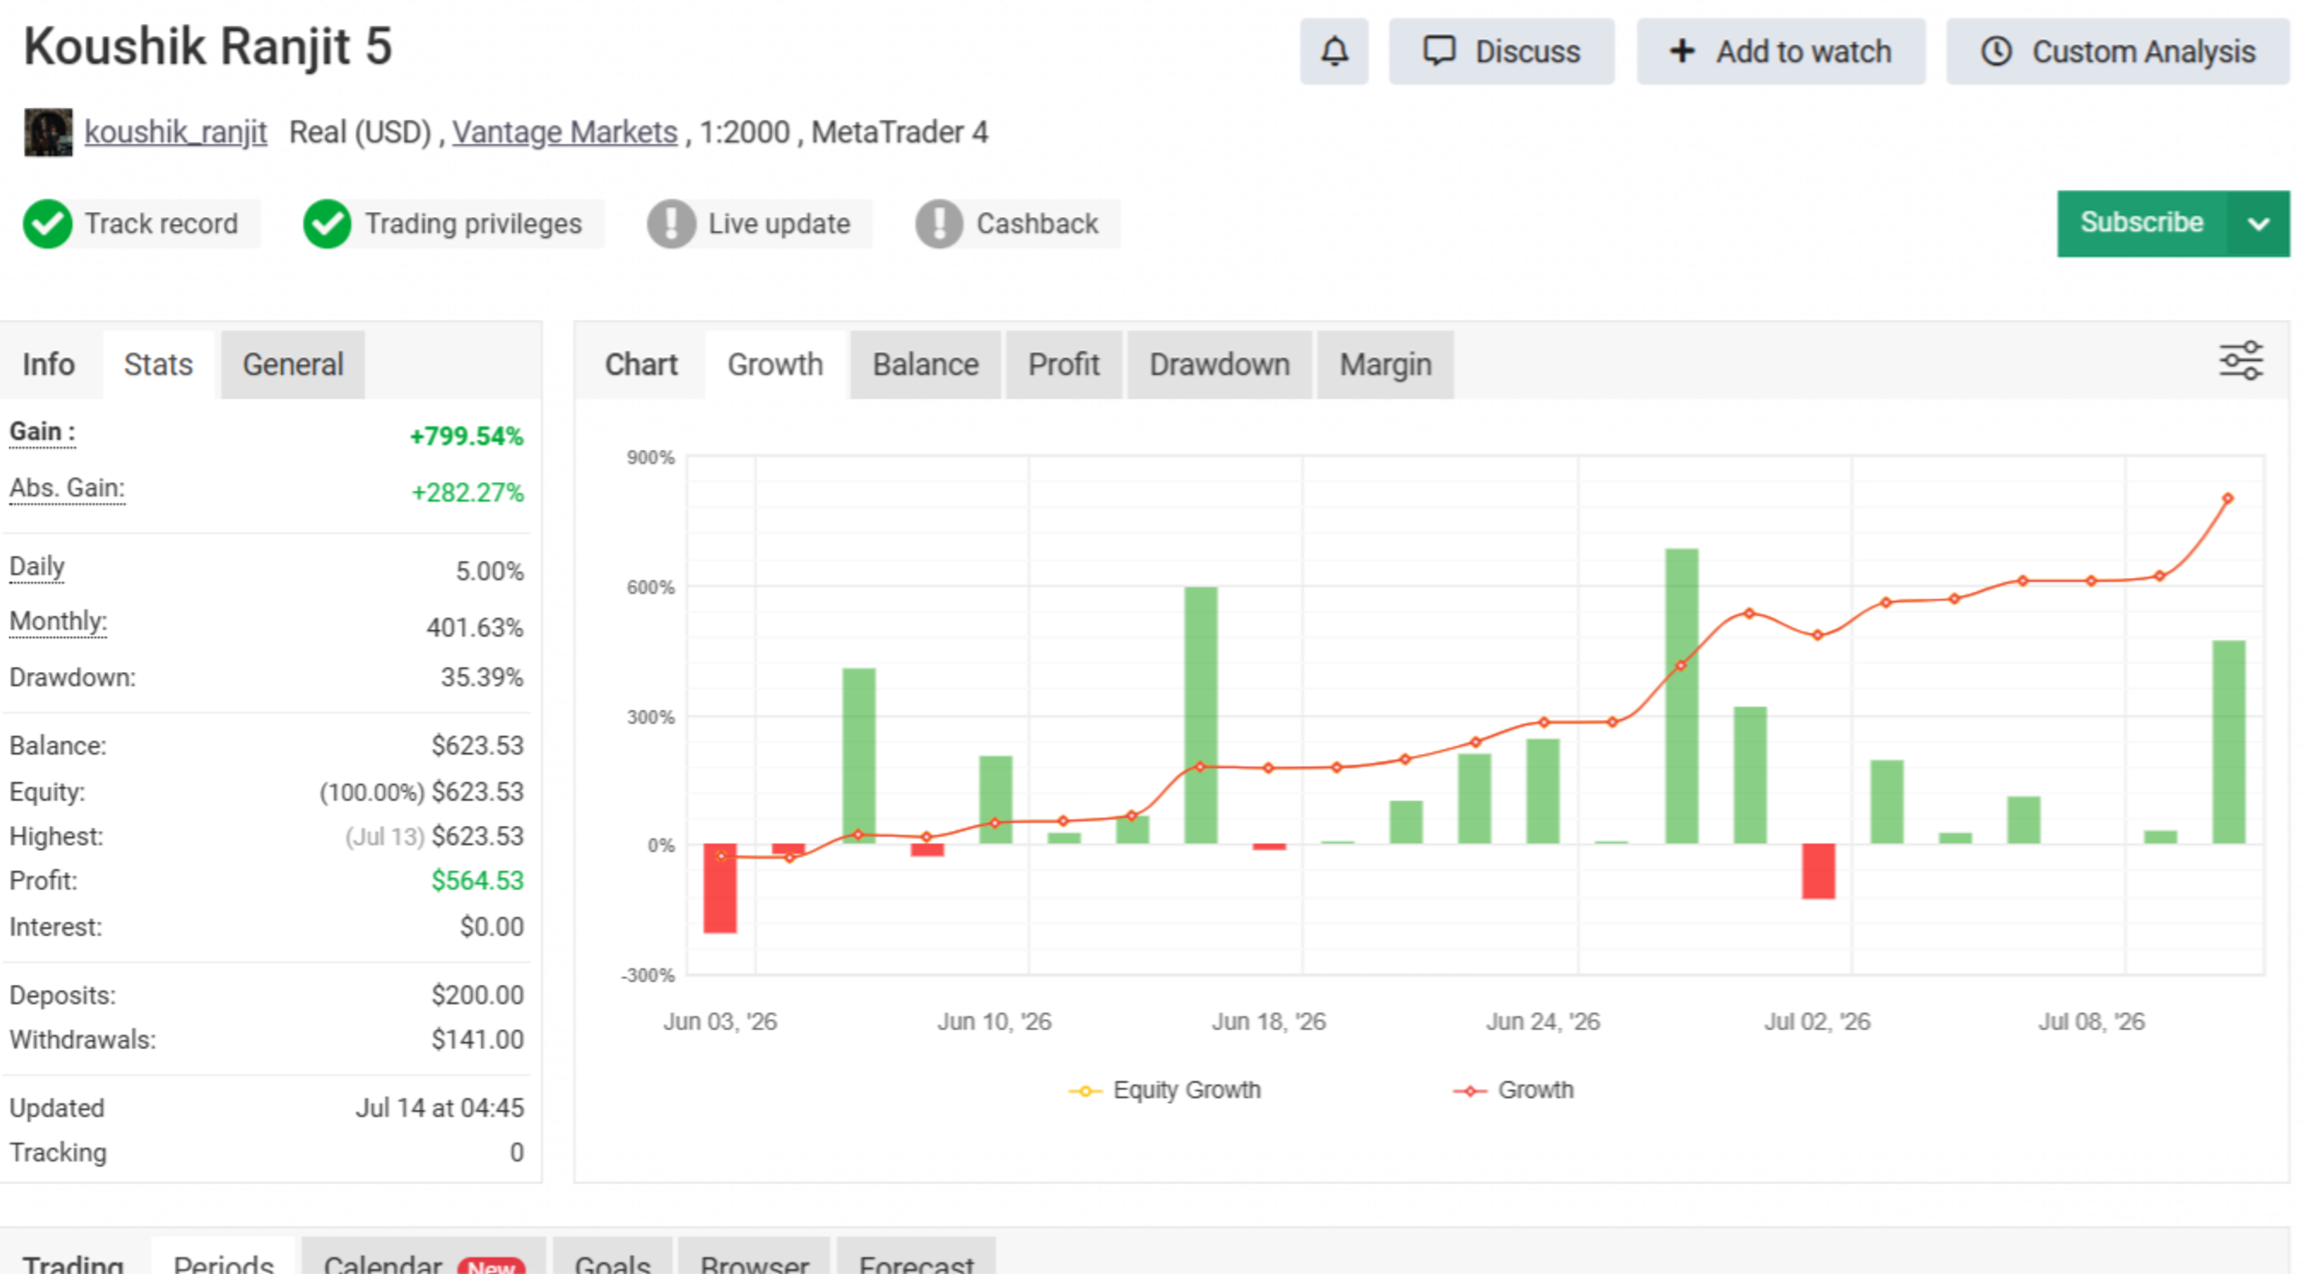This screenshot has height=1274, width=2304.
Task: Click the first red bar at Jun 03
Action: pos(720,888)
